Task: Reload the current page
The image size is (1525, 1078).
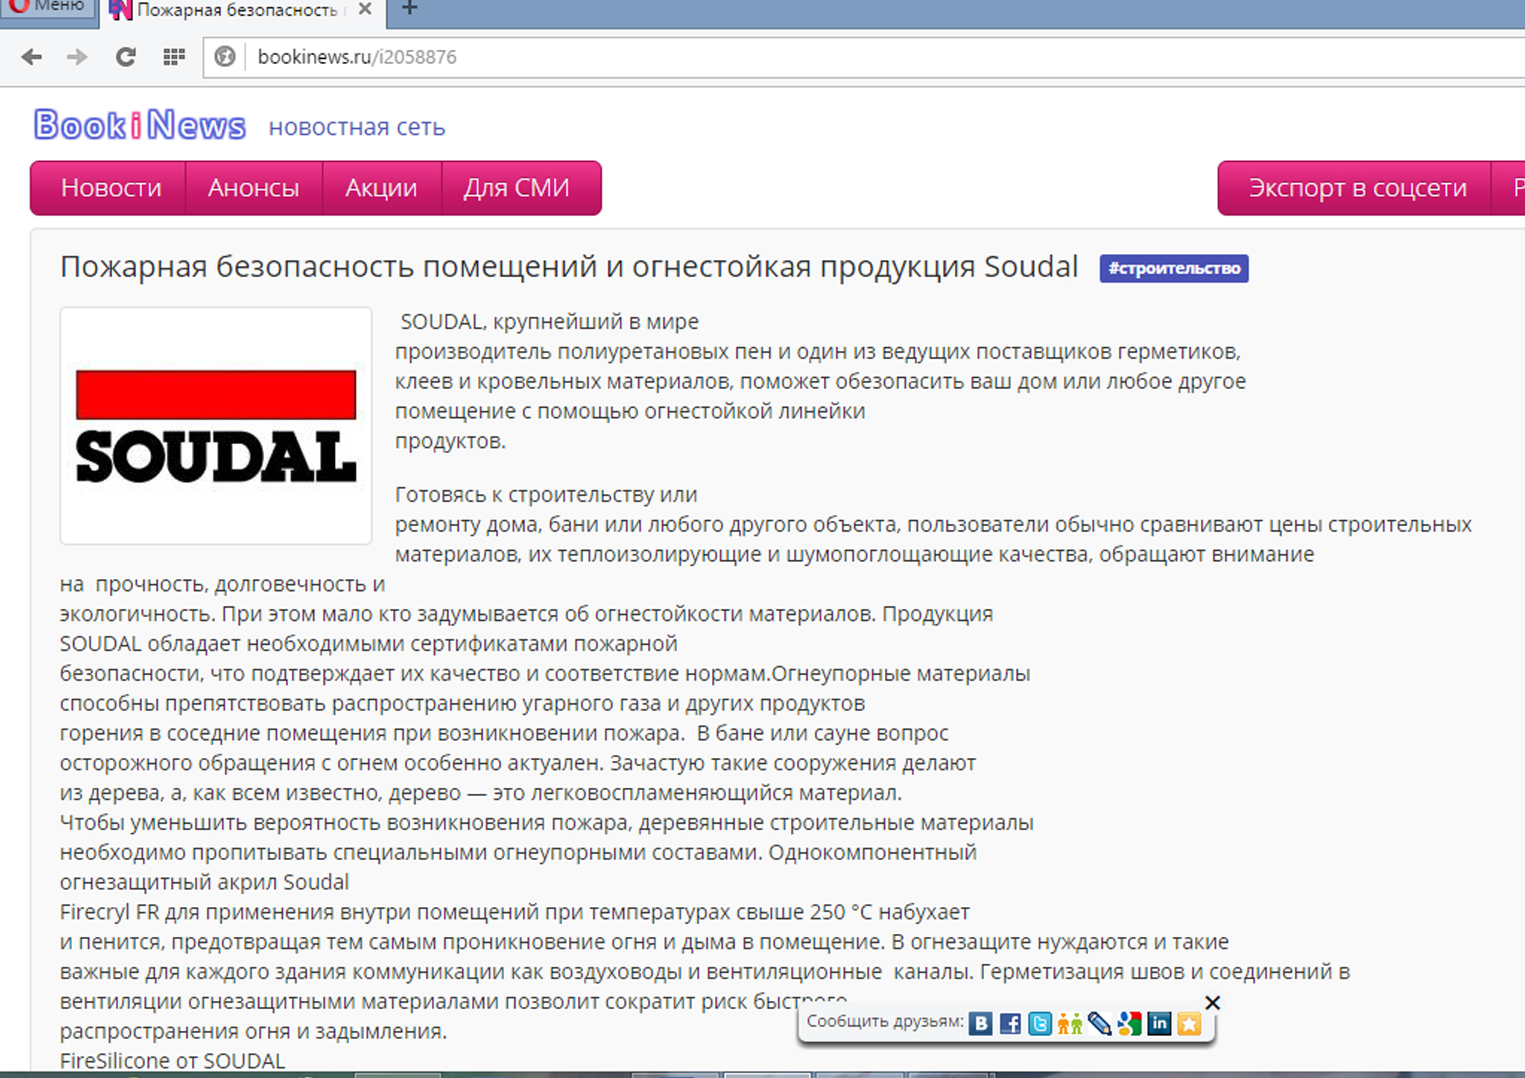Action: [126, 57]
